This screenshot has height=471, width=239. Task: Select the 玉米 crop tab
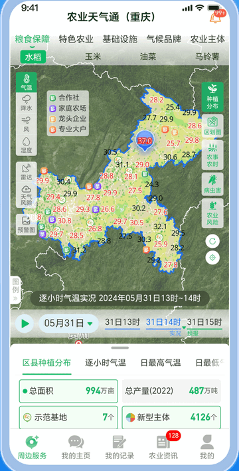click(x=93, y=56)
